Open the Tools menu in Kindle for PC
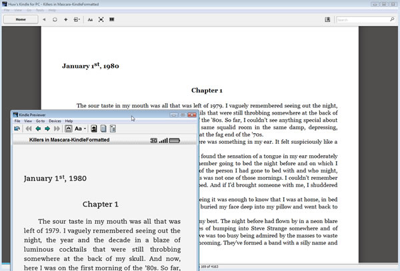 [x=40, y=10]
